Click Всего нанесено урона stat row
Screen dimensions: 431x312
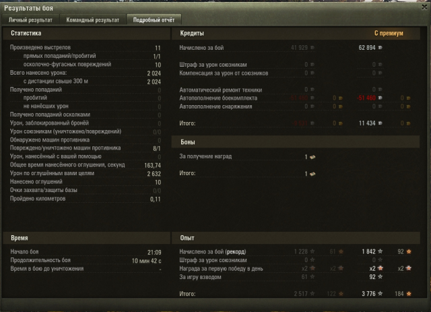coord(86,73)
